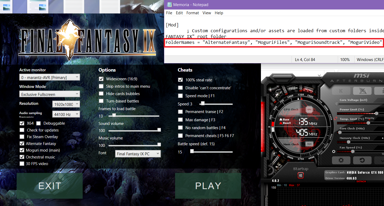Disable Moguri mod (main)

click(x=22, y=150)
